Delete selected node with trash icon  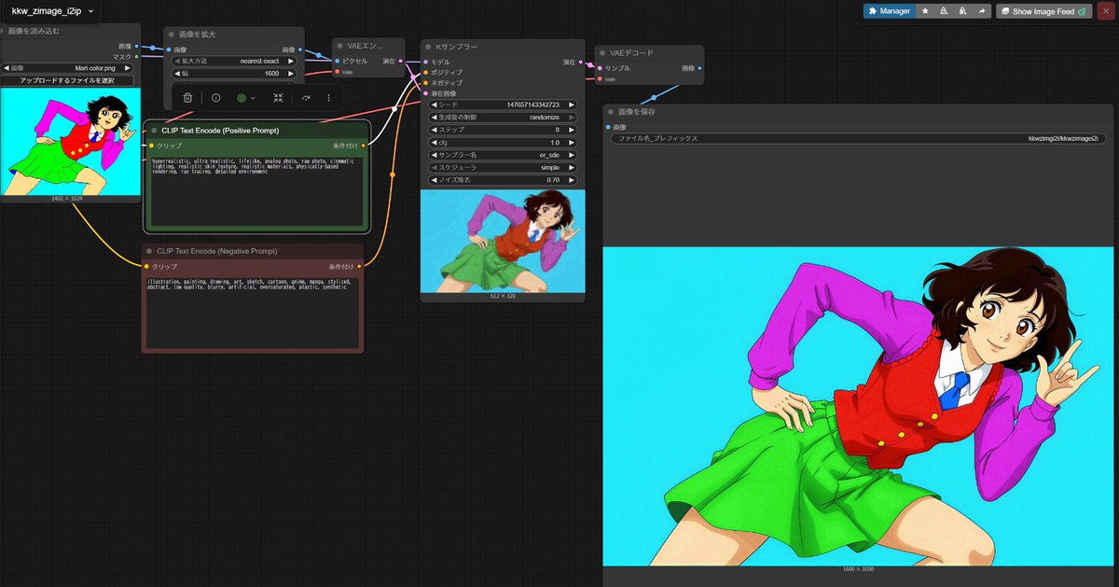[x=187, y=97]
